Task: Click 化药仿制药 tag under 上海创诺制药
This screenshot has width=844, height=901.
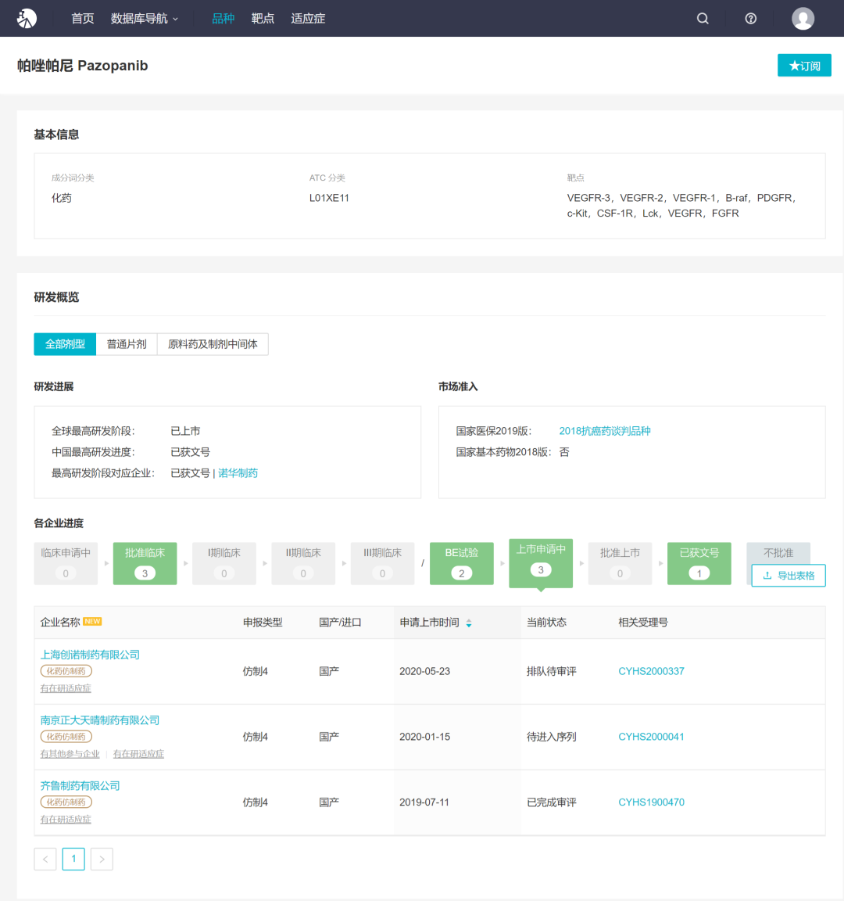Action: (66, 670)
